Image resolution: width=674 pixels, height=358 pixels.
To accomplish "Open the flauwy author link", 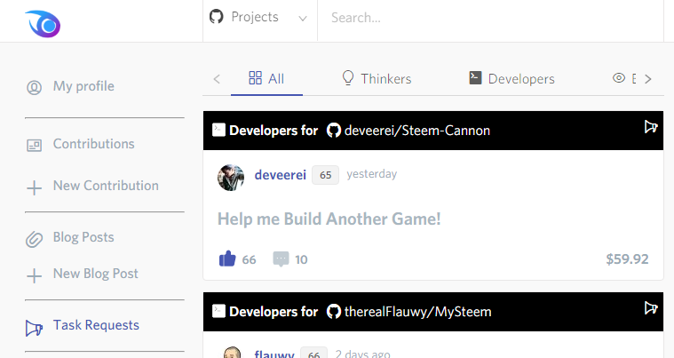I will 274,354.
